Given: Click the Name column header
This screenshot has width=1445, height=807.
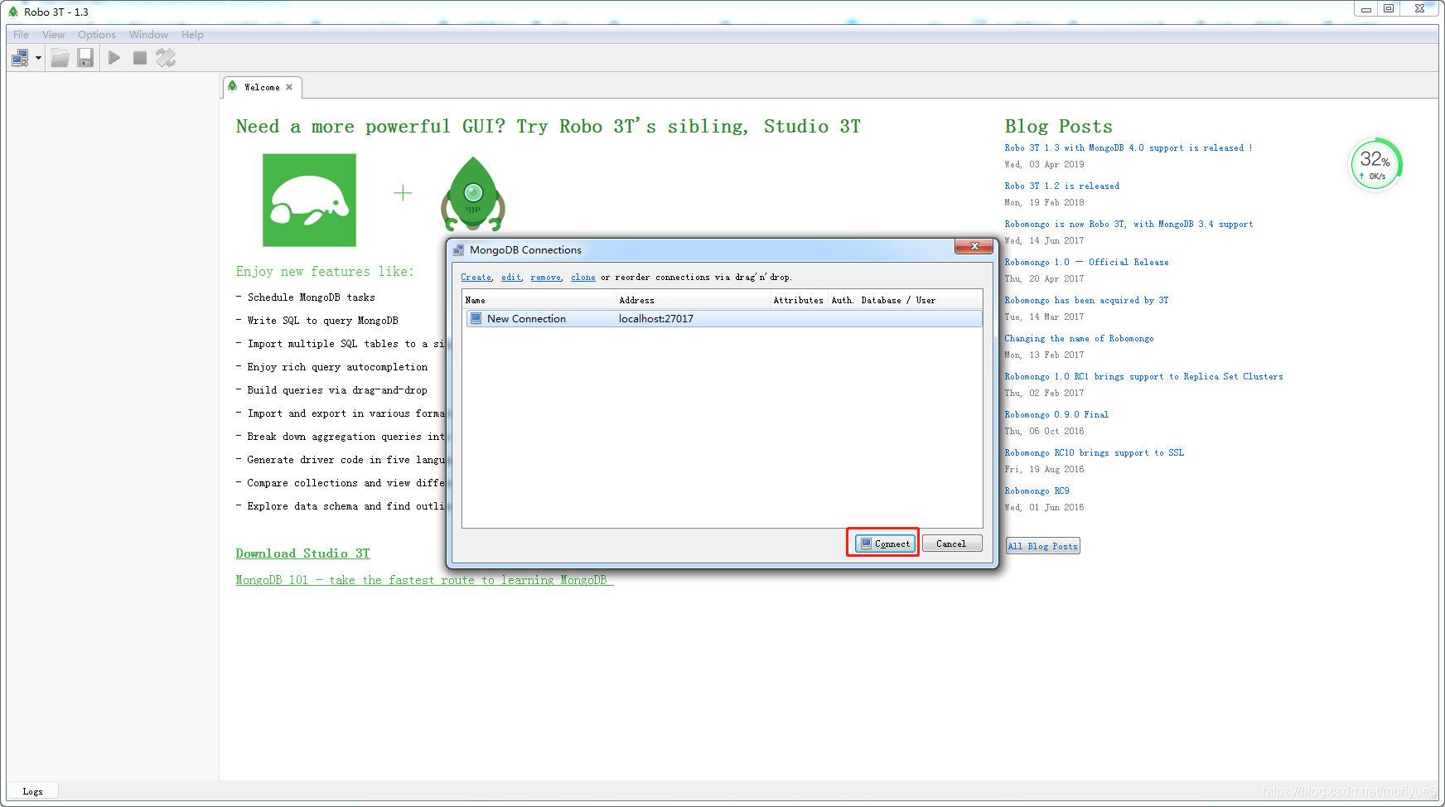Looking at the screenshot, I should click(539, 300).
